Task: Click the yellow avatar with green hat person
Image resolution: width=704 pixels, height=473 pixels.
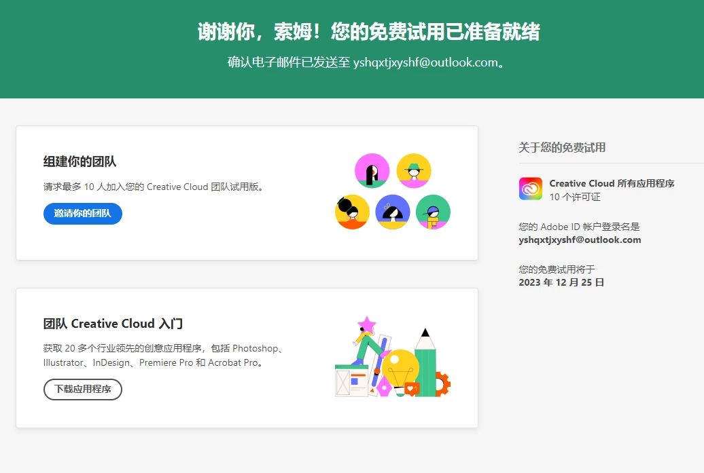Action: (414, 171)
